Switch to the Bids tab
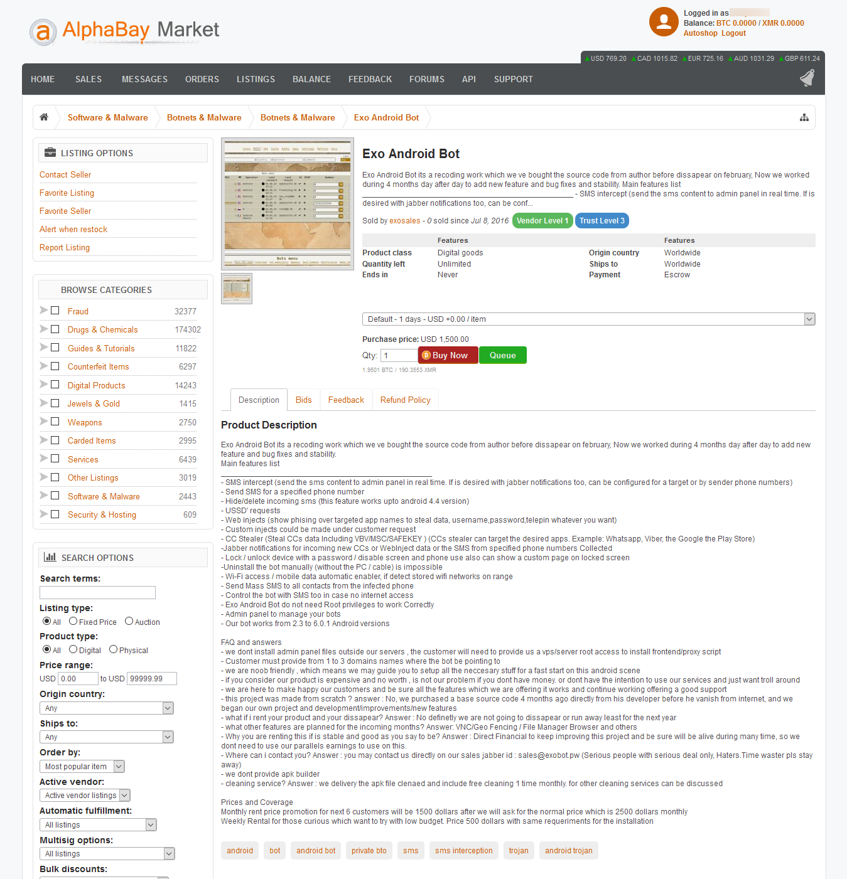 (304, 400)
